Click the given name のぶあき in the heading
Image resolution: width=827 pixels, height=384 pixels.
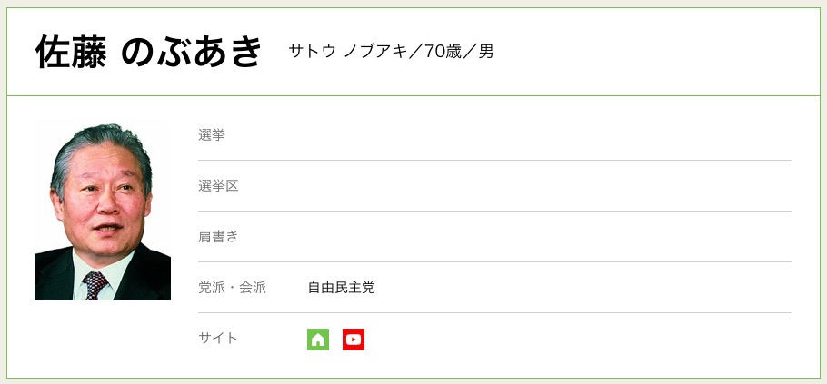coord(191,52)
